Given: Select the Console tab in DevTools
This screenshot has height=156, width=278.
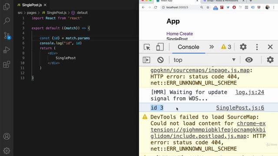Looking at the screenshot, I should [189, 47].
